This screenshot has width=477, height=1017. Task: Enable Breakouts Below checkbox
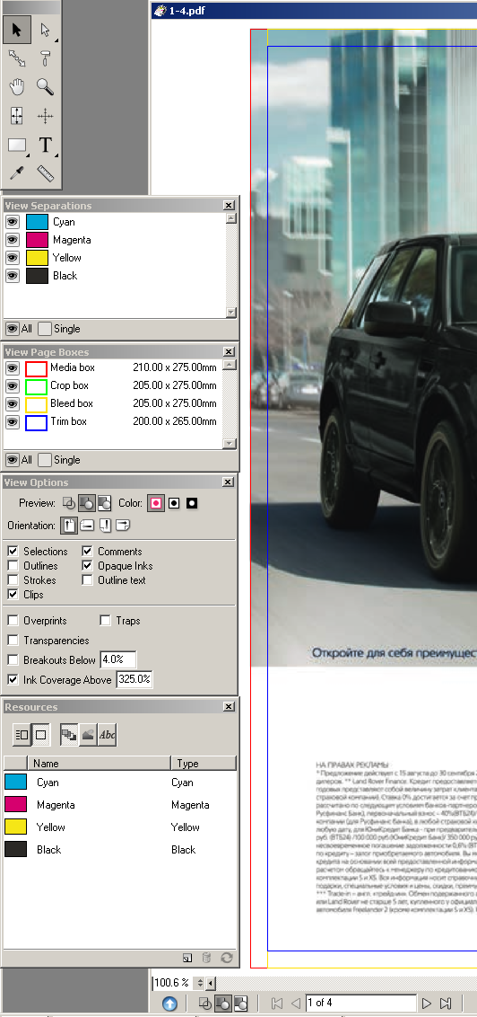coord(13,659)
